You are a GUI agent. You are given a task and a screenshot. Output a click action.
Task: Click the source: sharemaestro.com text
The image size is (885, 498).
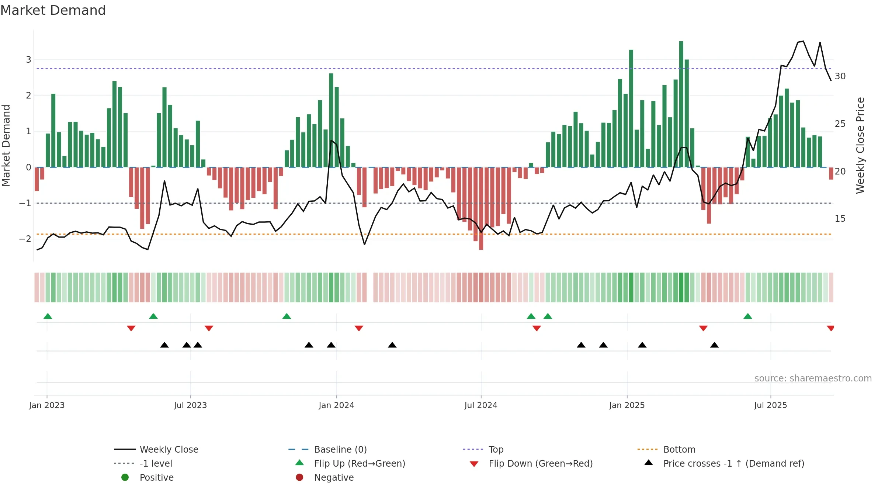813,378
